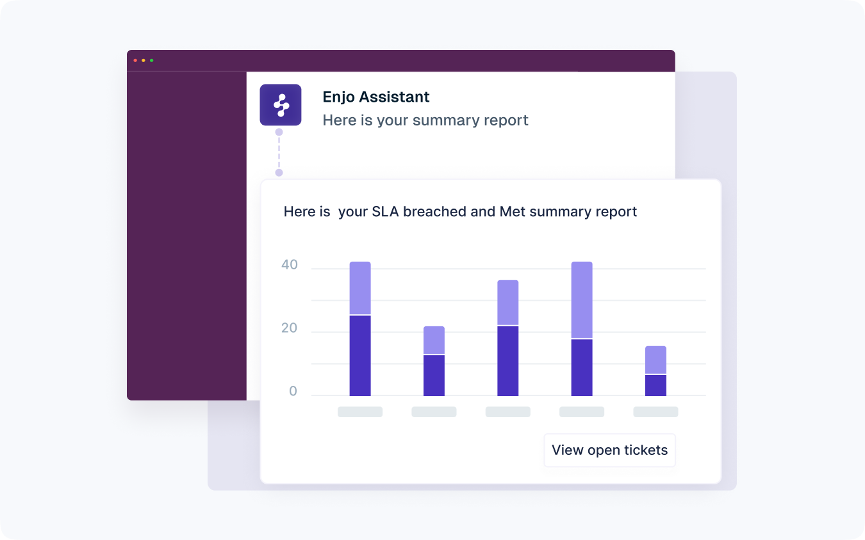Click the y-axis label 0

click(x=293, y=392)
